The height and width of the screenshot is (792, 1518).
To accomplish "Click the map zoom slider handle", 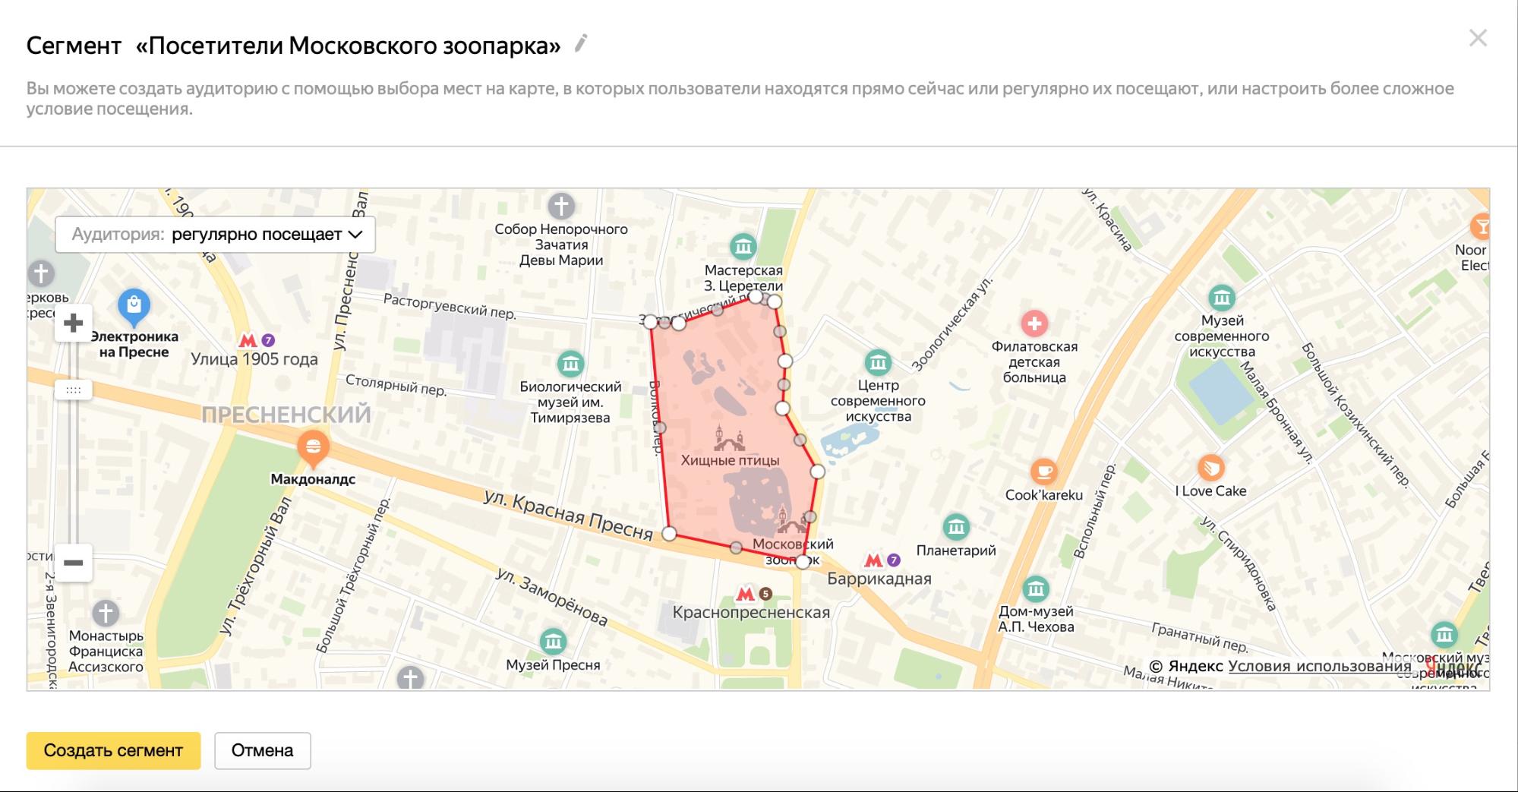I will coord(74,390).
